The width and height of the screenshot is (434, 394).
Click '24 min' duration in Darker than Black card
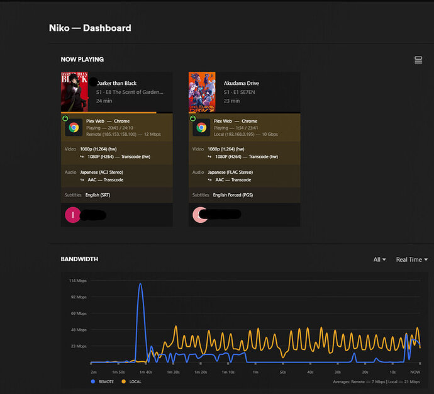104,101
